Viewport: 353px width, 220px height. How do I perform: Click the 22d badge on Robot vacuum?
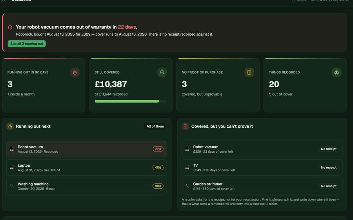click(x=158, y=149)
